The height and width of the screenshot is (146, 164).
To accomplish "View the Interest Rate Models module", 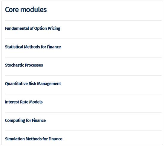I will tap(24, 102).
